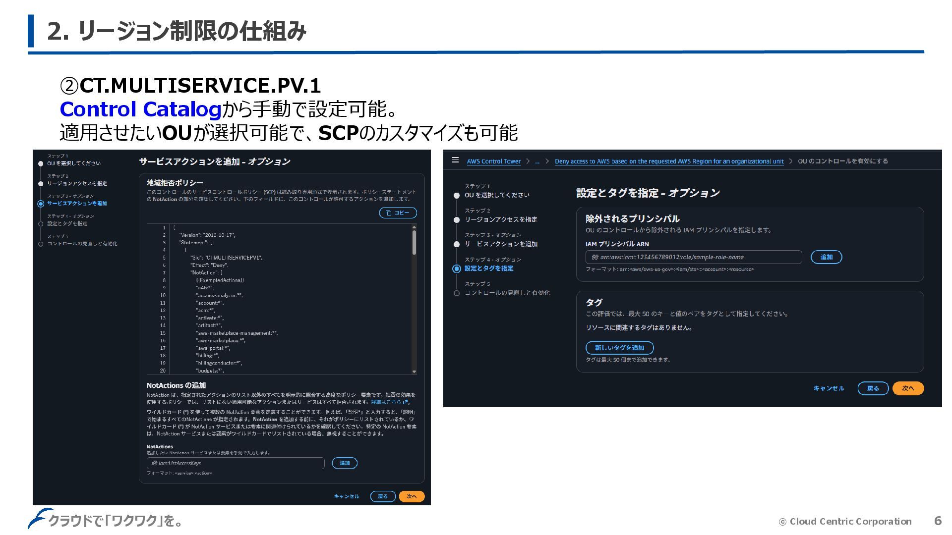The width and height of the screenshot is (952, 535).
Task: Click the orange 次へ button in right panel
Action: pyautogui.click(x=908, y=388)
